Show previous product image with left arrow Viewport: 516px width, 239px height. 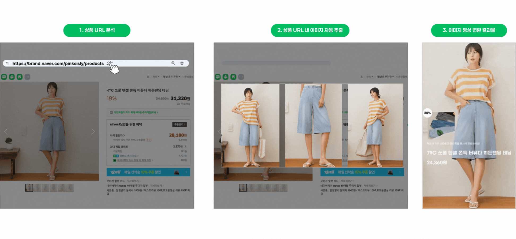[x=6, y=131]
